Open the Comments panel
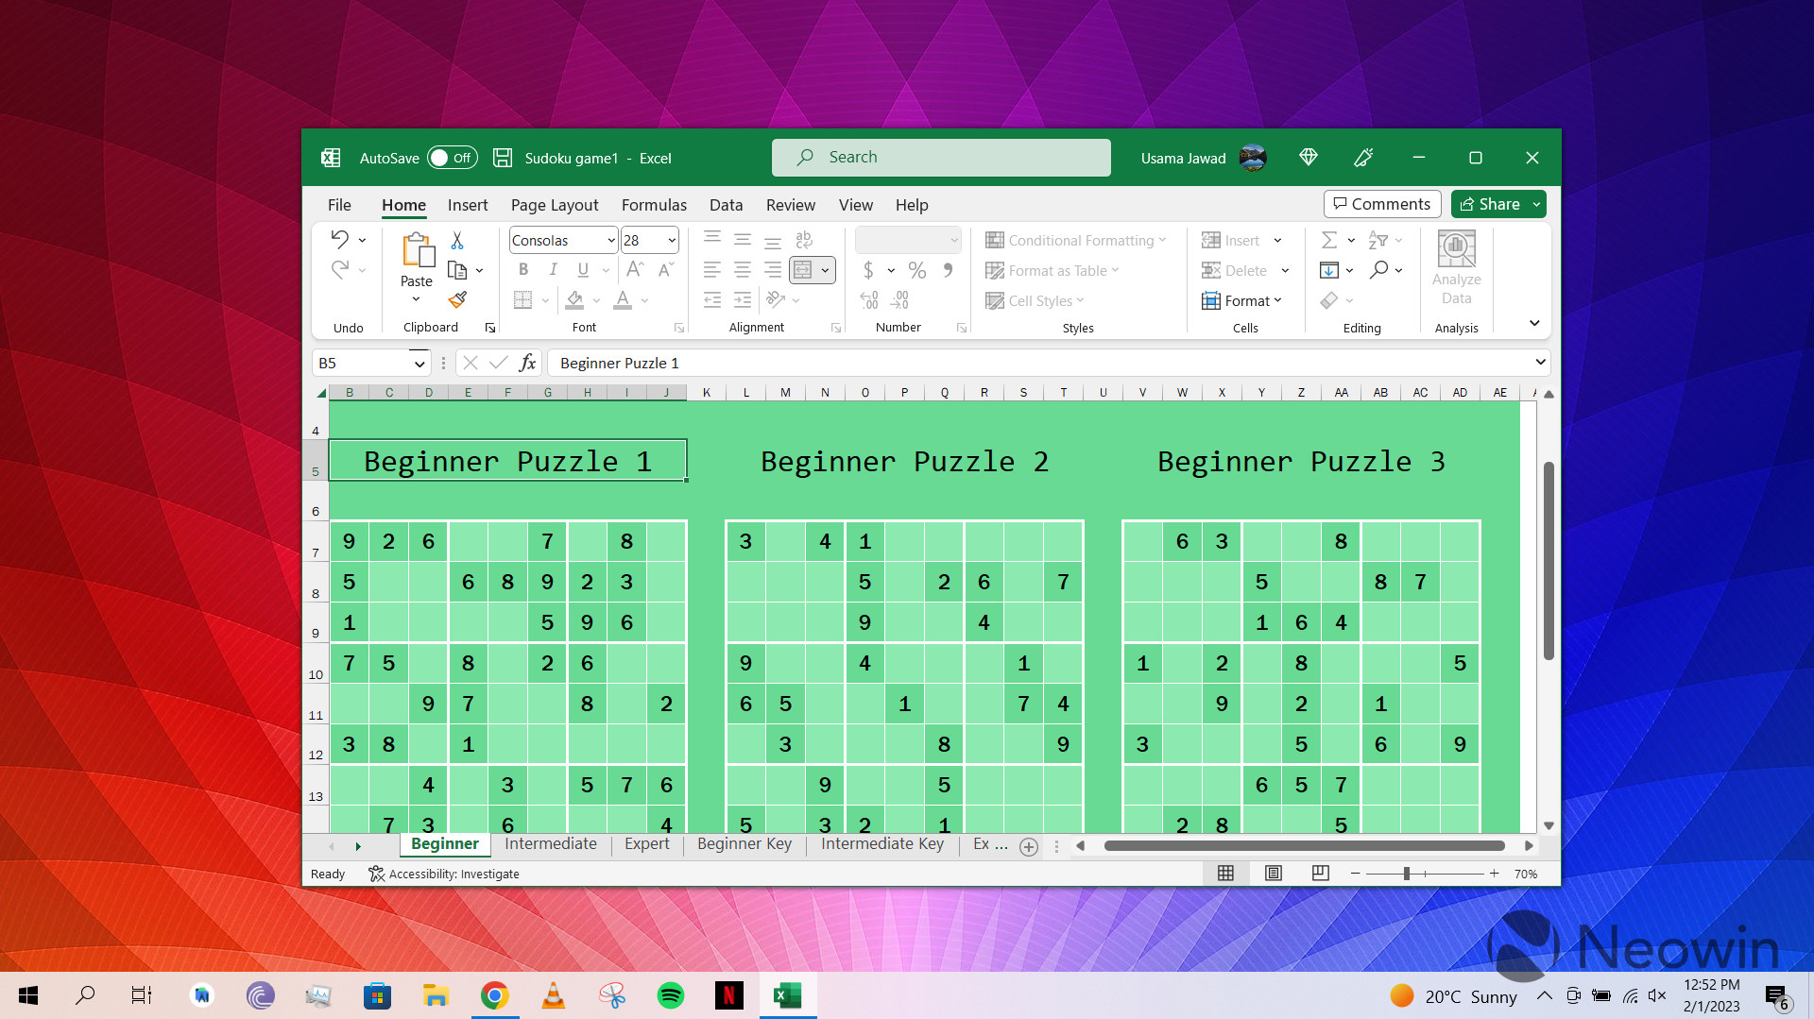The height and width of the screenshot is (1019, 1814). pyautogui.click(x=1381, y=204)
